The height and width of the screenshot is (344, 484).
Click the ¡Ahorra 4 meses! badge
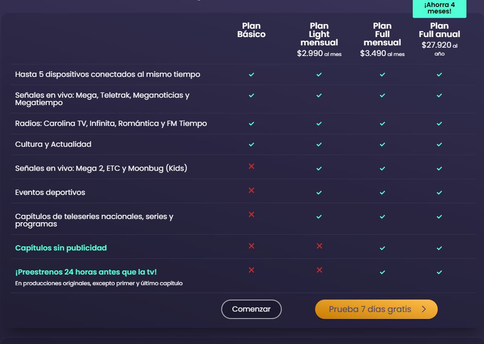click(x=439, y=8)
